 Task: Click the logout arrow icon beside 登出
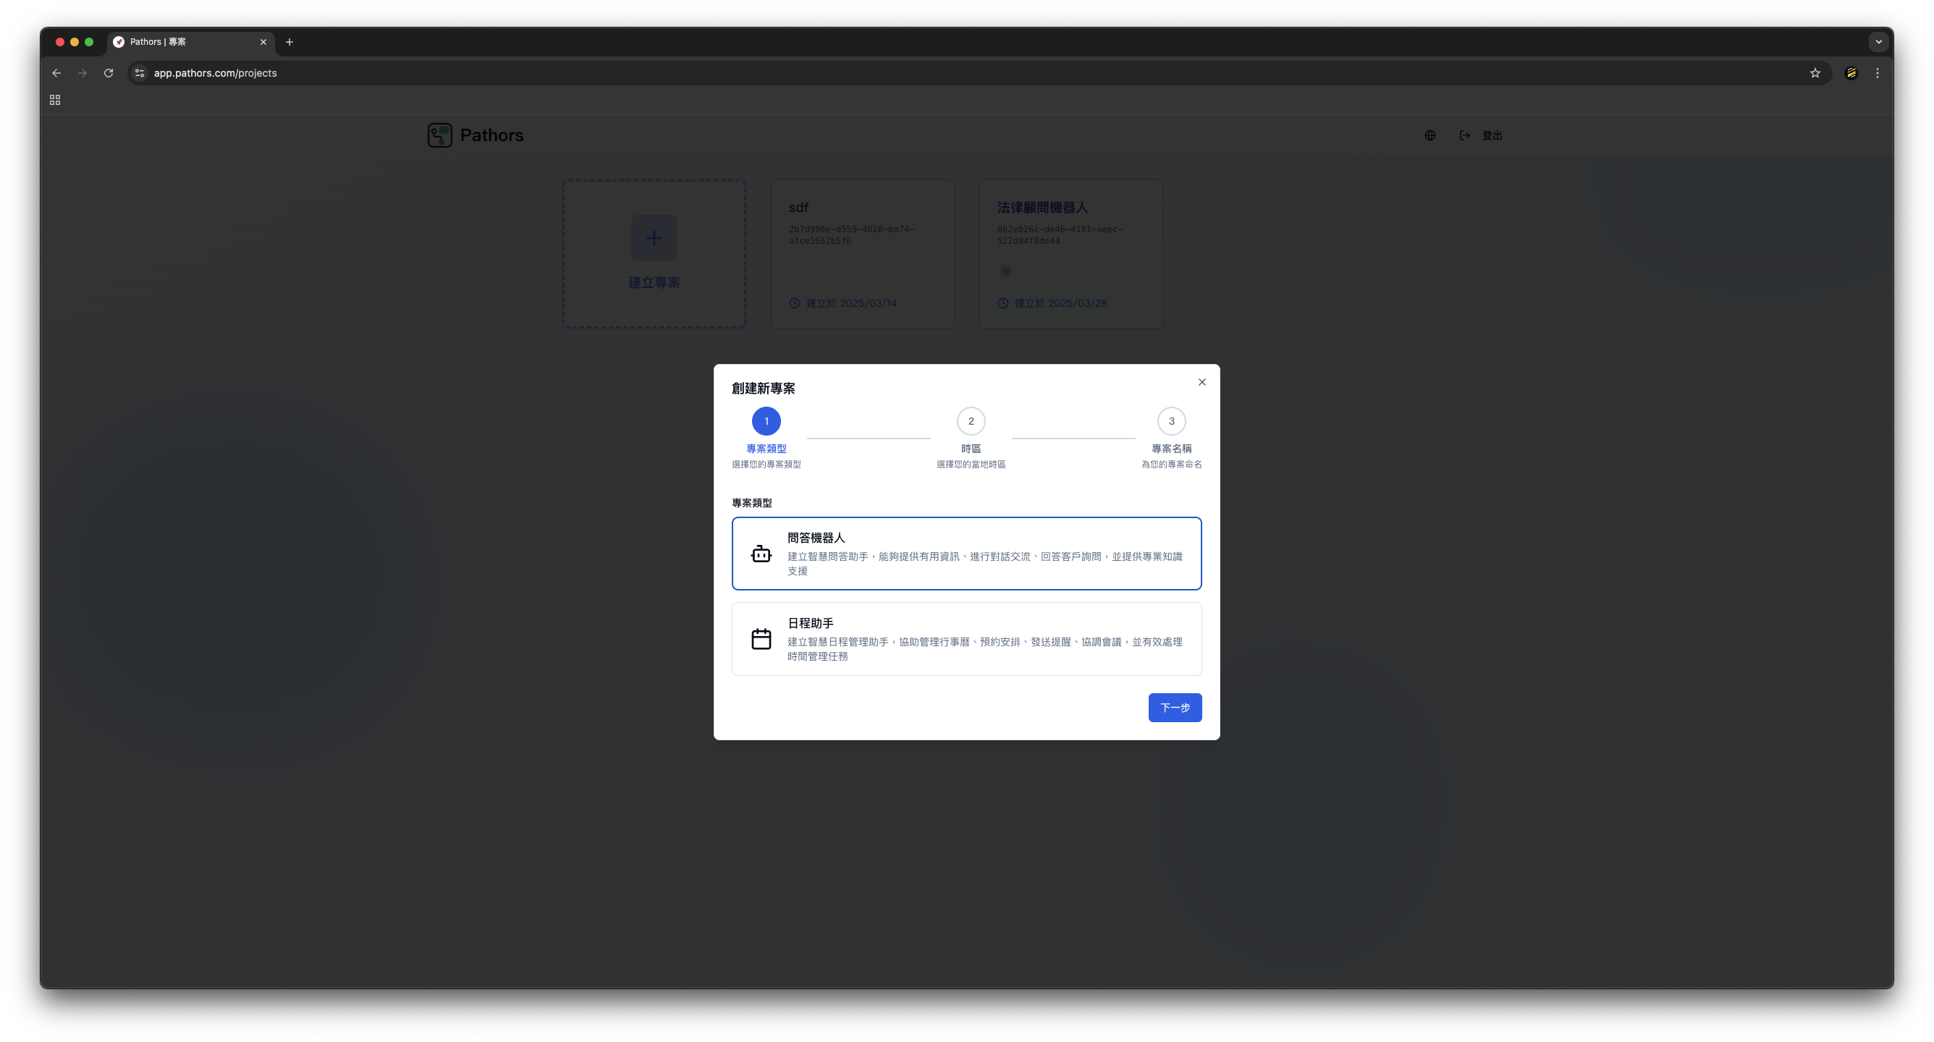[1464, 135]
